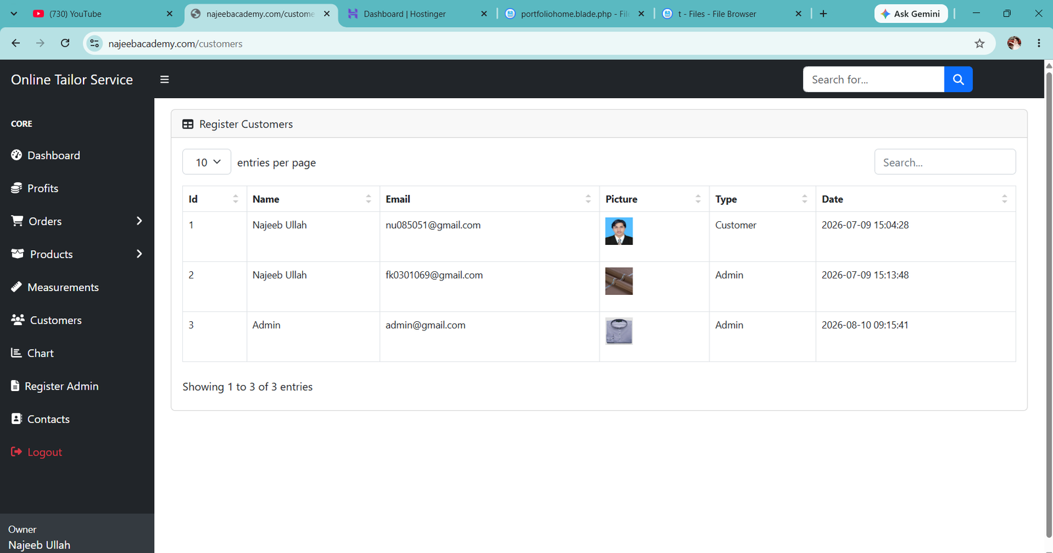The image size is (1053, 553).
Task: Click the blue search magnifier button
Action: click(958, 80)
